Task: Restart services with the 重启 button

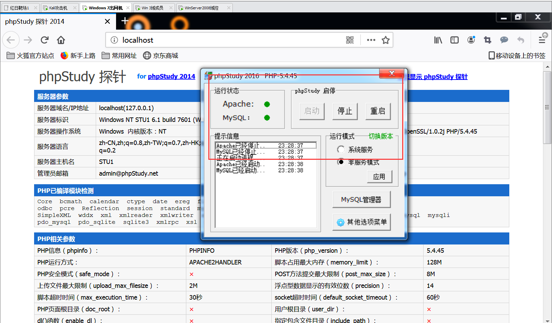Action: point(378,111)
